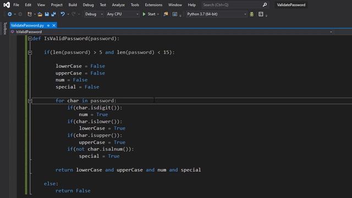Save all files icon
352x198 pixels.
53,14
